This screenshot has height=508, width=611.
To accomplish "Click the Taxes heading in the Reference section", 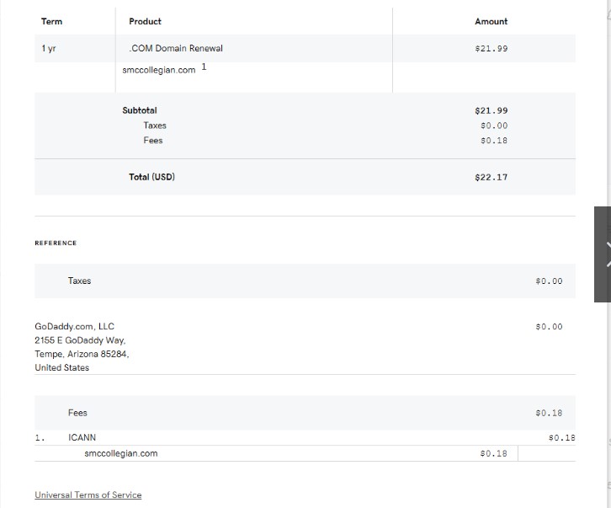I will click(x=79, y=281).
